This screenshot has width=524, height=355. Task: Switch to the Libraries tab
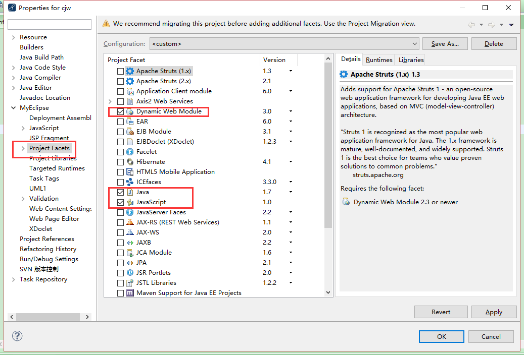click(411, 60)
